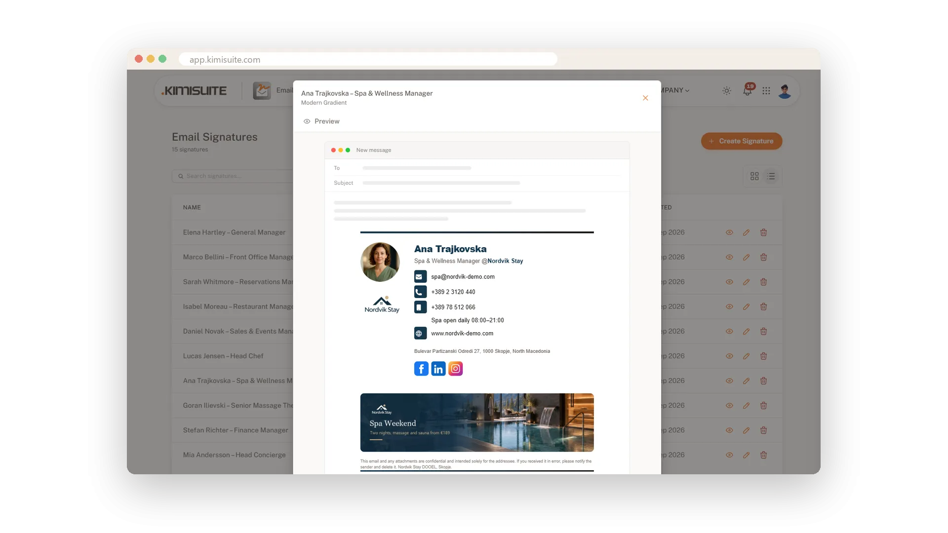This screenshot has width=948, height=533.
Task: Click the Spa Weekend promo banner
Action: click(x=477, y=422)
